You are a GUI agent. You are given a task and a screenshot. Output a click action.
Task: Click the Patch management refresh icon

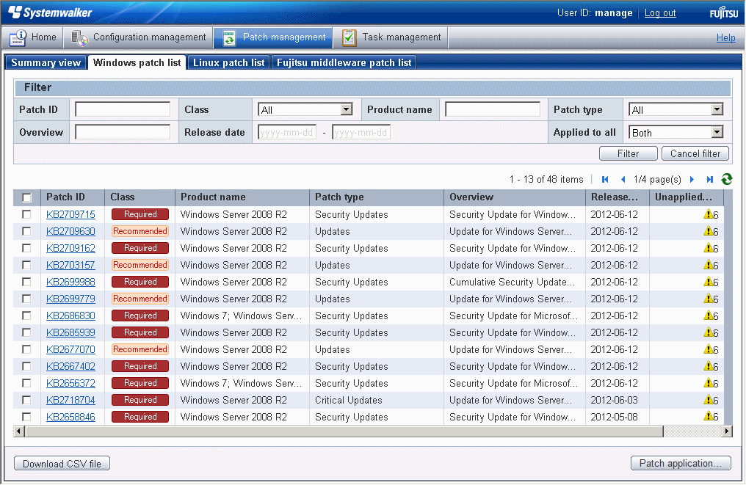tap(229, 37)
